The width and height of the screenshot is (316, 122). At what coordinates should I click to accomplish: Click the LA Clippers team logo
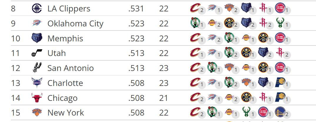pyautogui.click(x=37, y=9)
